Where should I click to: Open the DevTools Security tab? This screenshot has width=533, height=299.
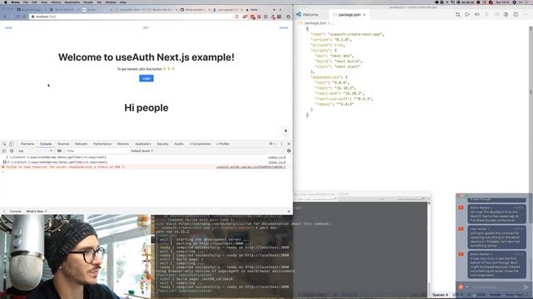pos(162,144)
